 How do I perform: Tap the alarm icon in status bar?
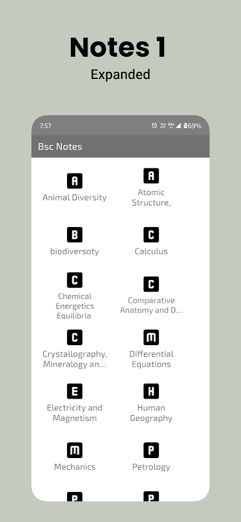click(154, 125)
